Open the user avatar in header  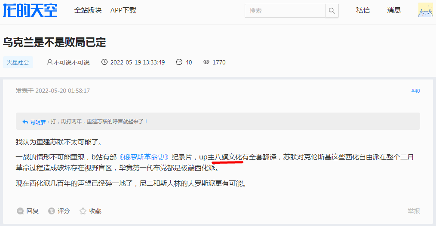point(425,10)
